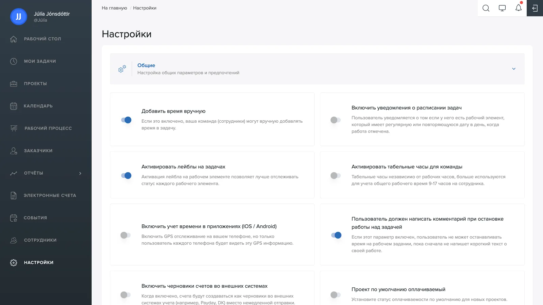
Task: Click Добавить время вручную title
Action: click(x=173, y=111)
